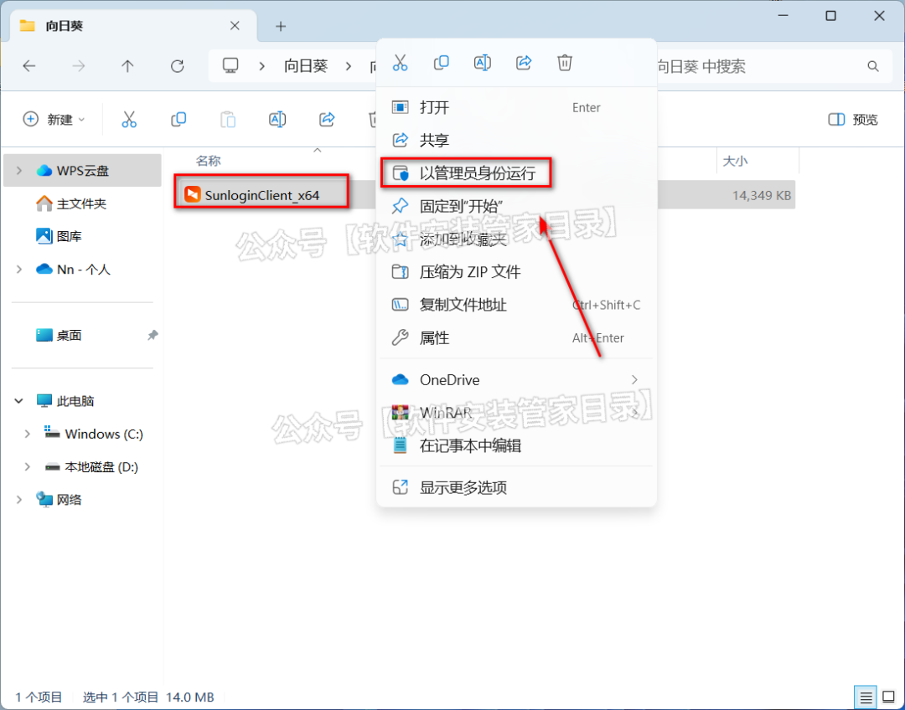Collapse the 此电脑 tree node
Screen dimensions: 905x710
[x=19, y=400]
